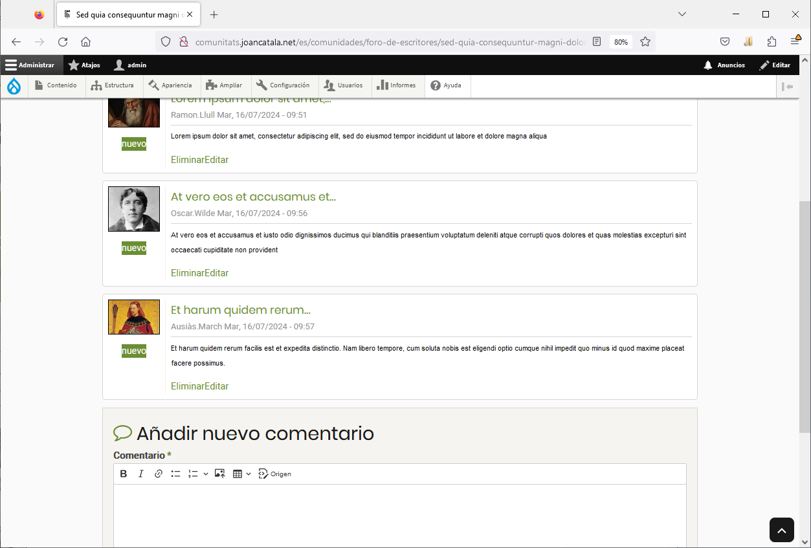Click the address bar URL
This screenshot has height=548, width=811.
tap(390, 41)
